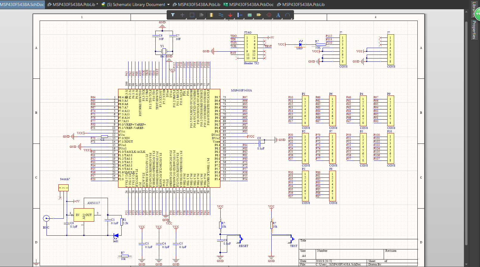Select the MSP430F5438A chip body
This screenshot has width=480, height=267.
(169, 138)
